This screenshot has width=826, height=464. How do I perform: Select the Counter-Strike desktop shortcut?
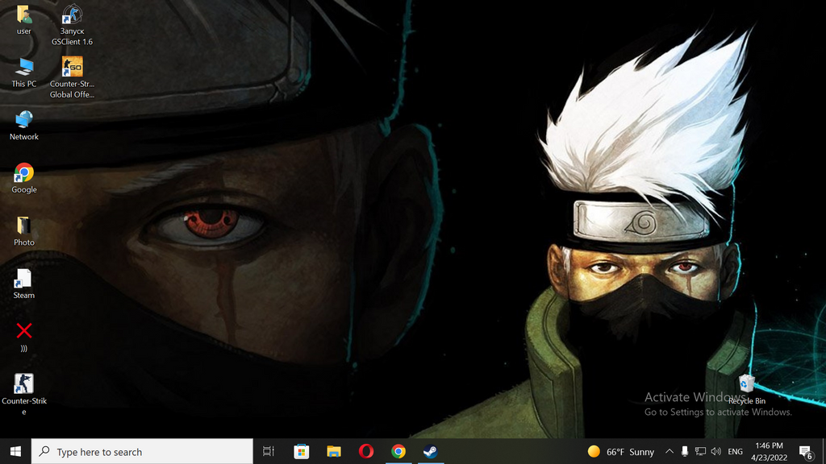(x=23, y=395)
